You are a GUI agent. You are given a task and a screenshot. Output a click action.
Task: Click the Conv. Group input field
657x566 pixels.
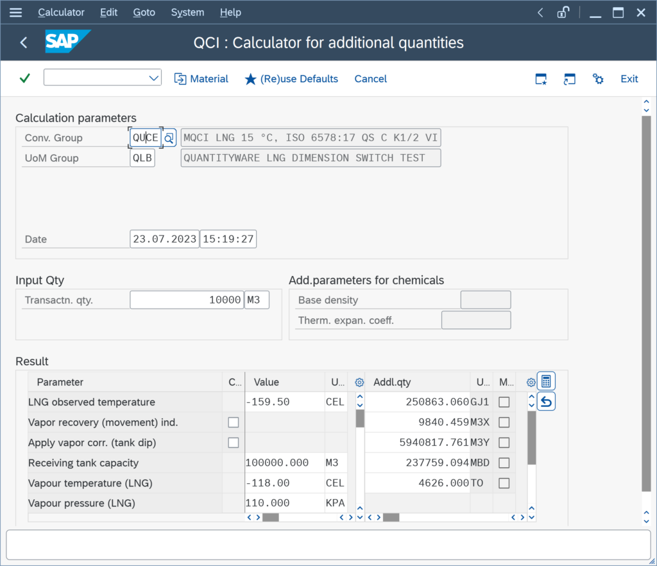coord(146,138)
